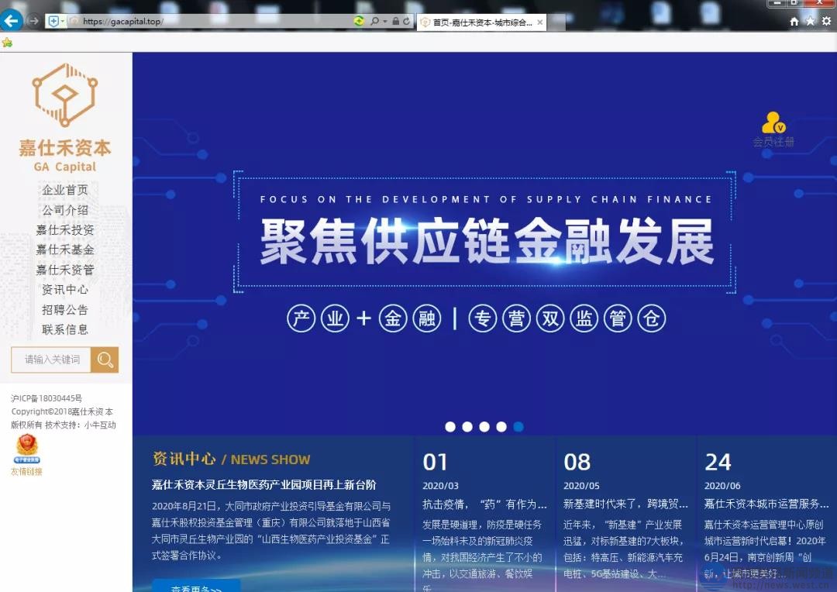Select the fifth blue carousel dot
This screenshot has width=837, height=592.
point(518,427)
